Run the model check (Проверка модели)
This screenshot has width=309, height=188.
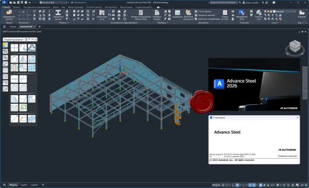pyautogui.click(x=157, y=15)
